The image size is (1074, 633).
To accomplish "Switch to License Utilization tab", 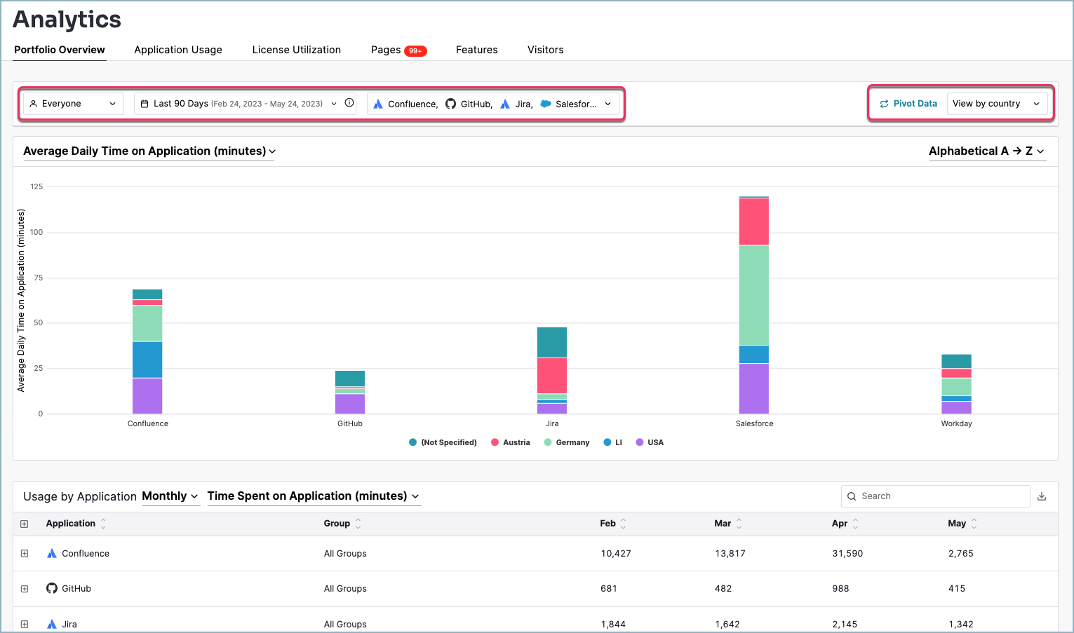I will [297, 50].
